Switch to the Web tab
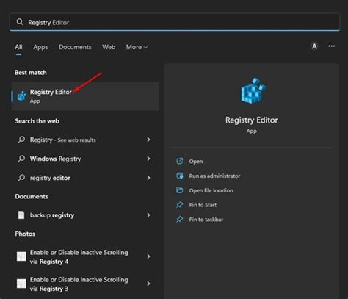This screenshot has height=299, width=348. [x=109, y=47]
